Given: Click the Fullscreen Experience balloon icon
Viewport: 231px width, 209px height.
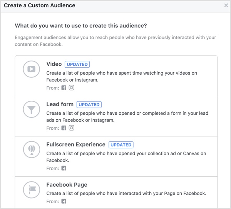Looking at the screenshot, I should (x=32, y=149).
